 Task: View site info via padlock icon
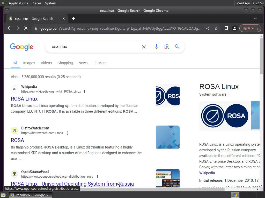tap(36, 28)
